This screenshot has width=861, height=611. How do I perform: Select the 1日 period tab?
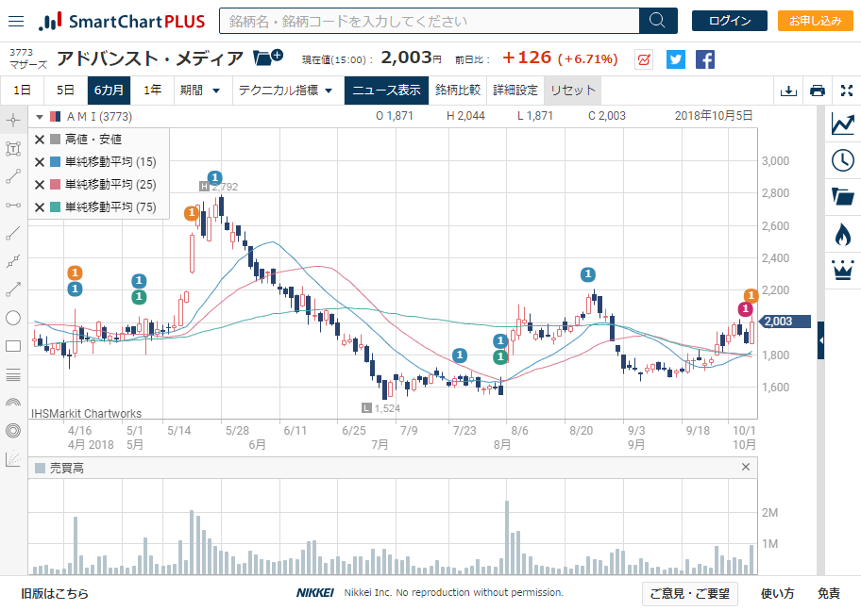click(x=22, y=91)
